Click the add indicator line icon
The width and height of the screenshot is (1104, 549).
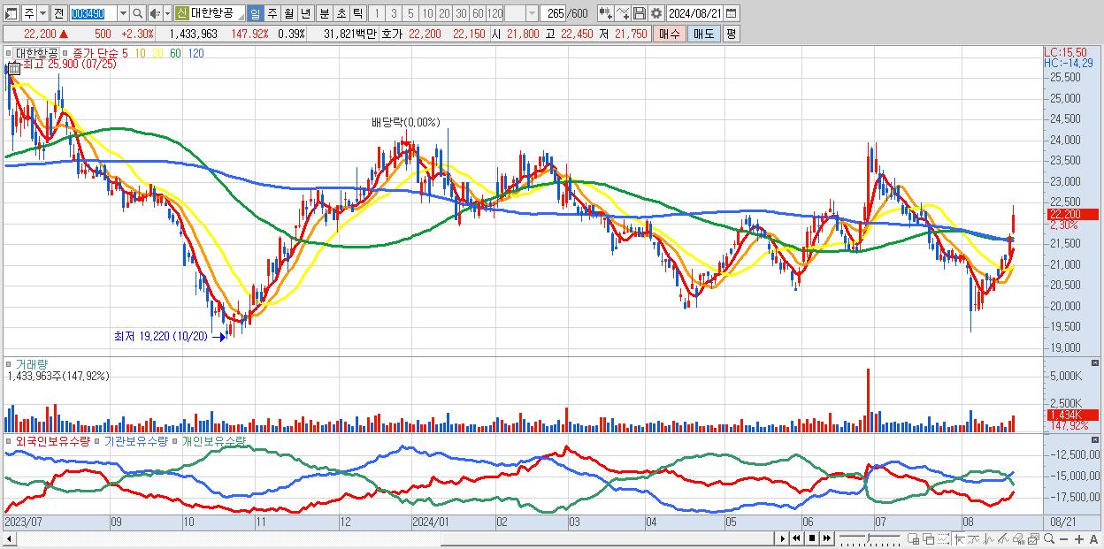point(623,13)
